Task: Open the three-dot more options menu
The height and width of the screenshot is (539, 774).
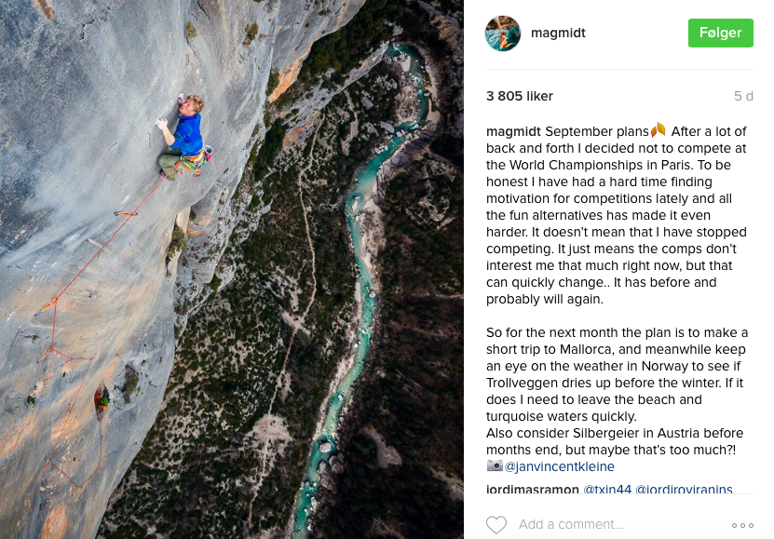Action: point(742,525)
